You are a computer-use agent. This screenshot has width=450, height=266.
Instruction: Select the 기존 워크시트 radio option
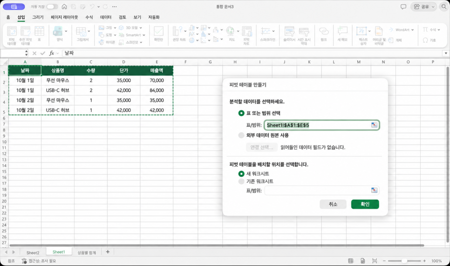click(x=241, y=181)
